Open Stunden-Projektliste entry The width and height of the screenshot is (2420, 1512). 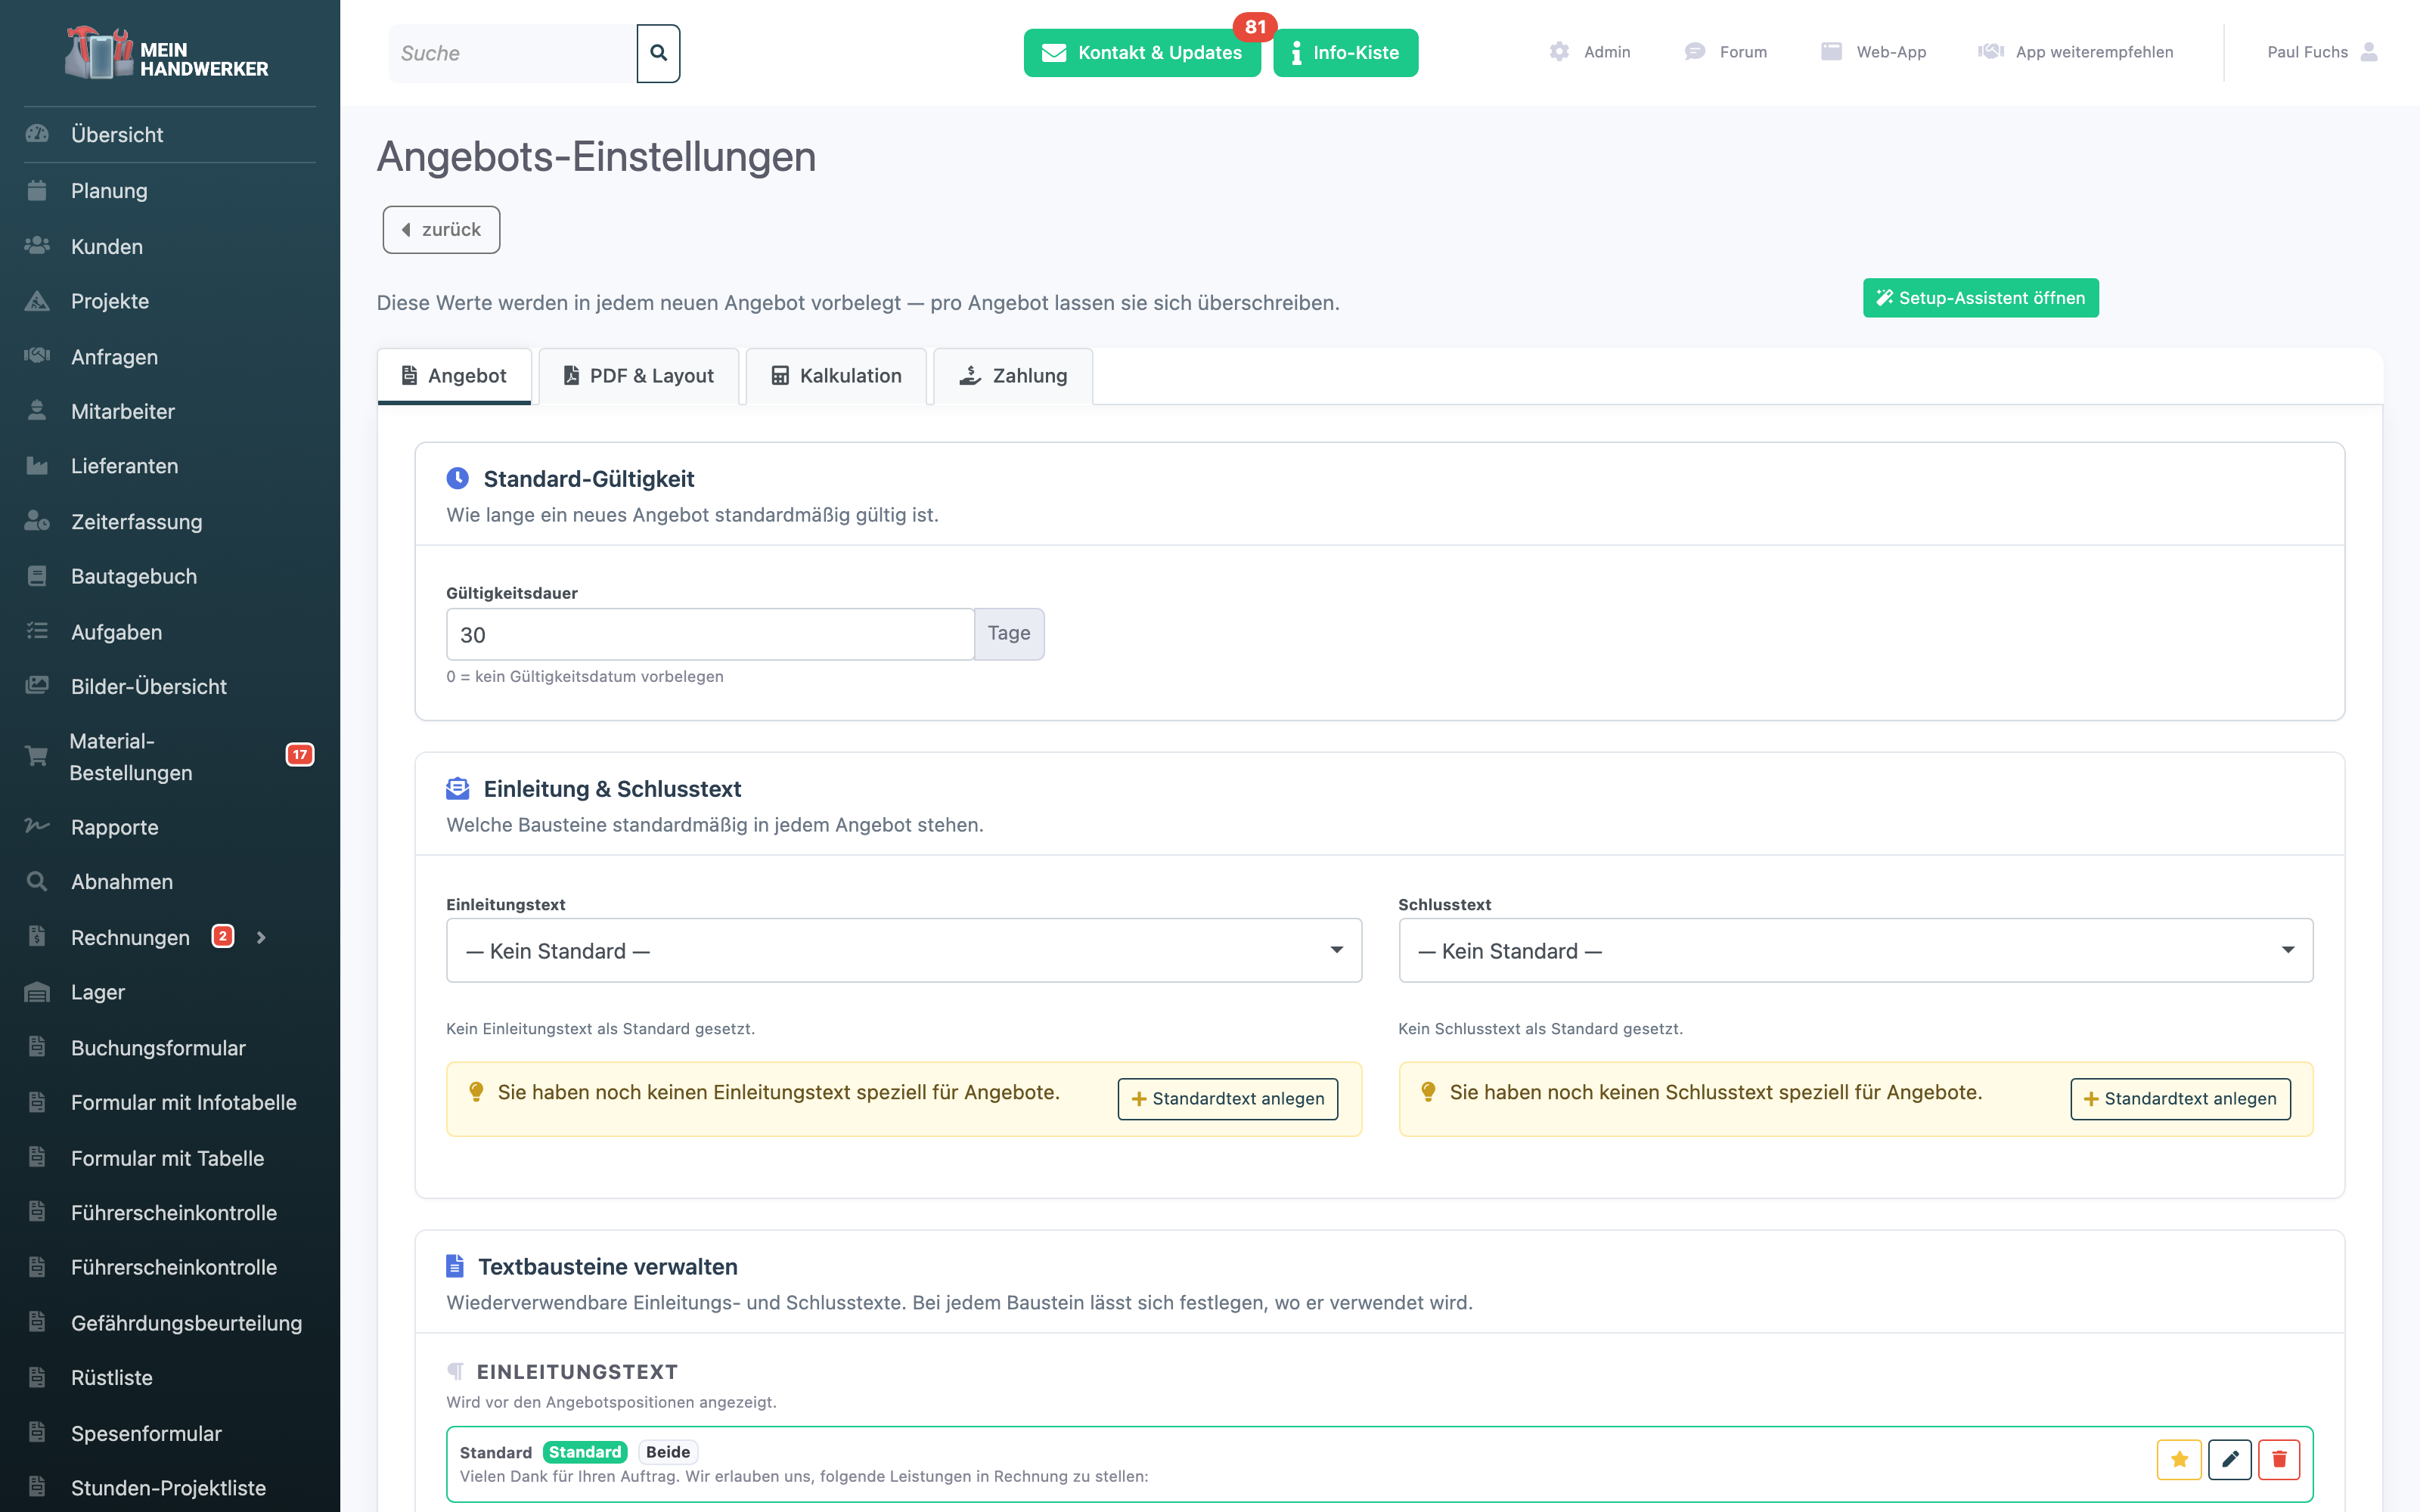coord(168,1487)
